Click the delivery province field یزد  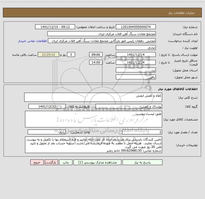pos(136,70)
